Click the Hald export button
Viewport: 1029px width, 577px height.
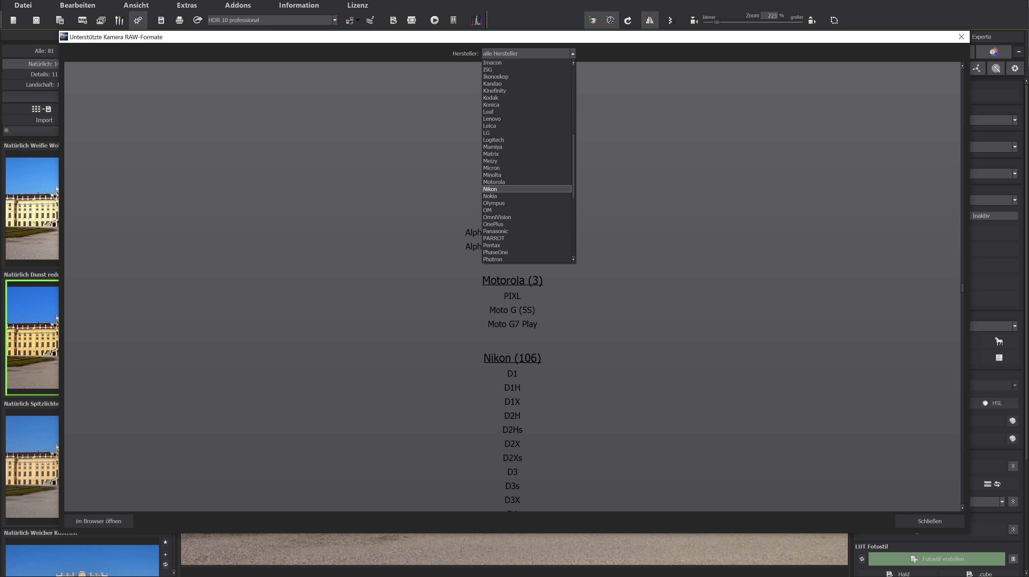coord(898,574)
